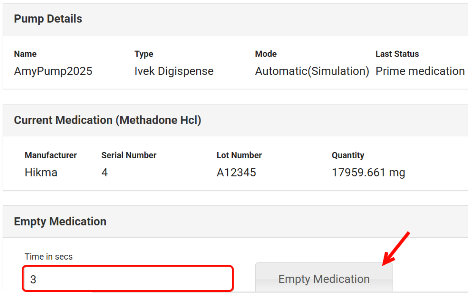
Task: Click the Mode column label
Action: tap(266, 54)
